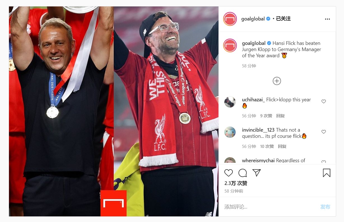Share post via paper plane icon

pyautogui.click(x=257, y=173)
